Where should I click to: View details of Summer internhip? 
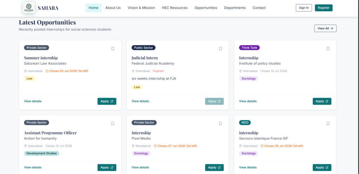click(x=33, y=101)
